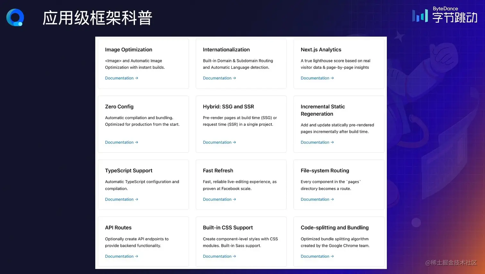Open Documentation link under TypeScript Support

(x=122, y=199)
